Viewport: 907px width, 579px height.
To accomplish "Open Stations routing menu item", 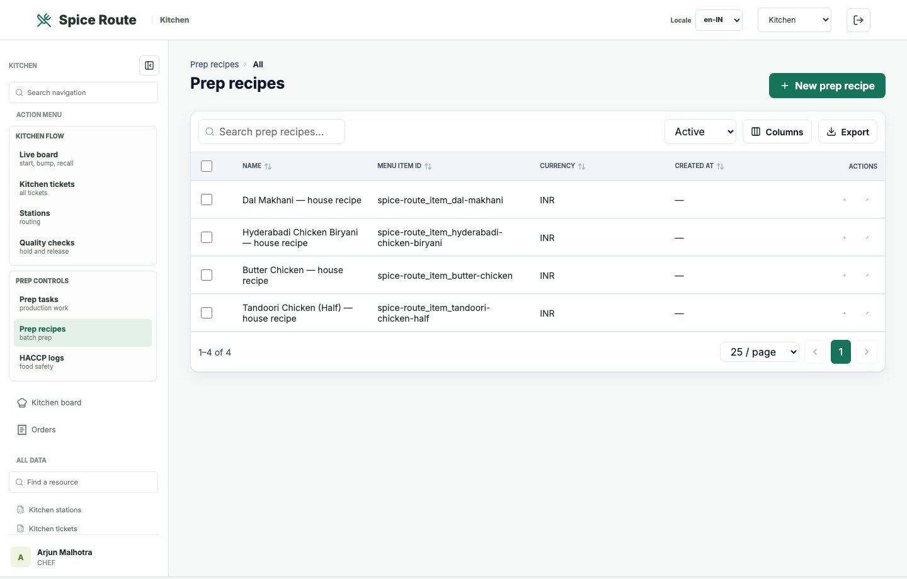I will [83, 217].
